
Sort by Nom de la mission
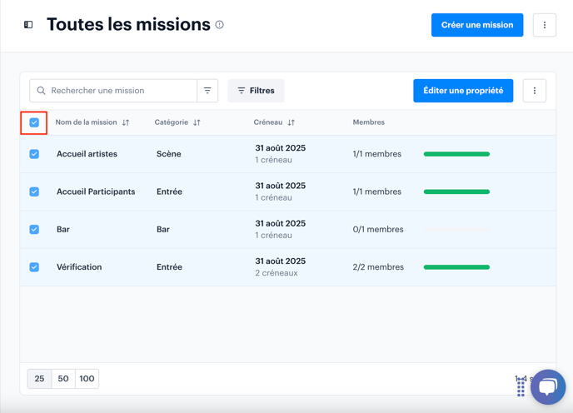pos(126,122)
